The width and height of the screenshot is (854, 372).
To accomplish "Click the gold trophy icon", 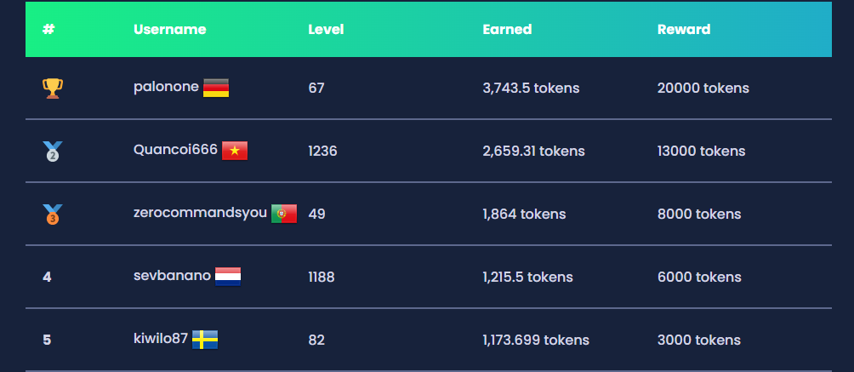I will pyautogui.click(x=52, y=89).
